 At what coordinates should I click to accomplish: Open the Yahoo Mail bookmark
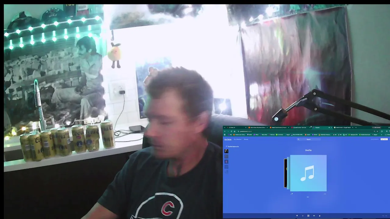(x=264, y=135)
